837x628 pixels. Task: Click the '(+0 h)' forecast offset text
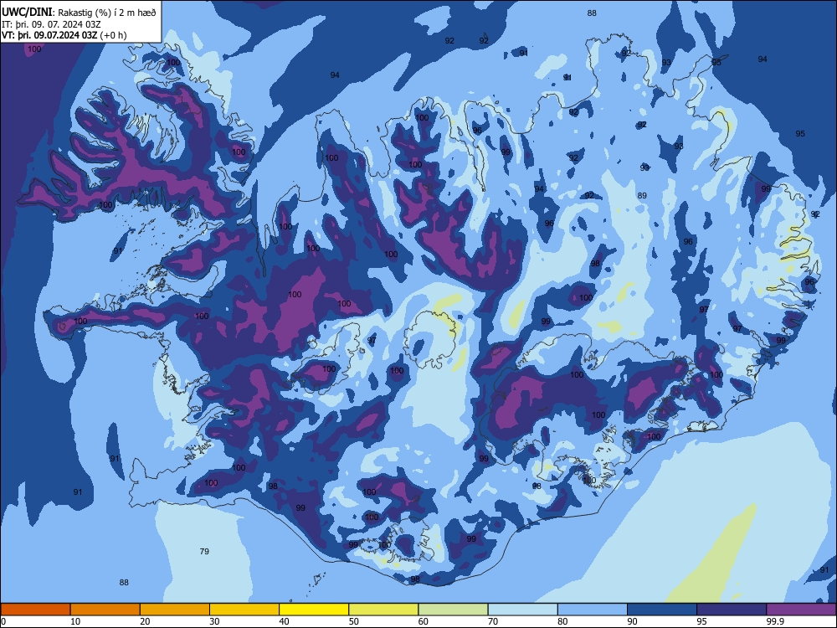pyautogui.click(x=114, y=35)
